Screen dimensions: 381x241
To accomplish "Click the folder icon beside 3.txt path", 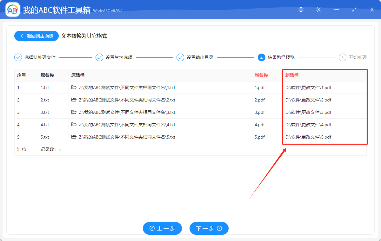I will 74,112.
